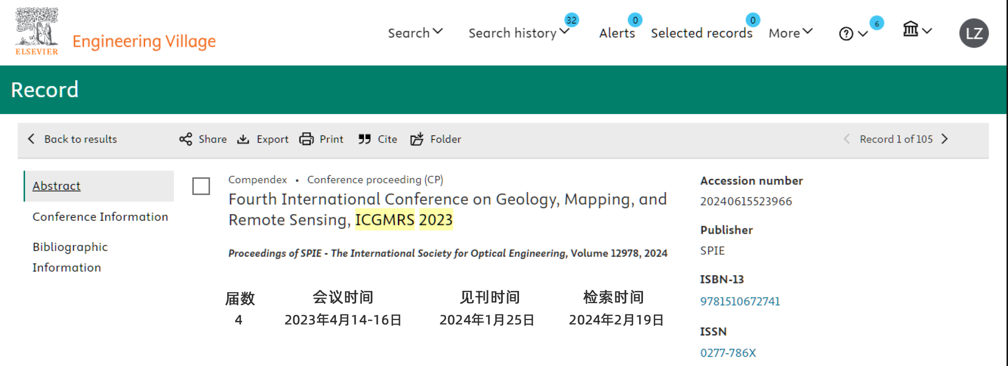
Task: Click the Export download icon
Action: [x=243, y=139]
